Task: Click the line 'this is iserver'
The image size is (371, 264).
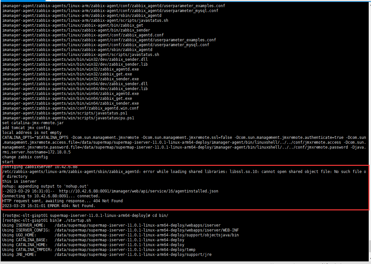Action: point(19,181)
